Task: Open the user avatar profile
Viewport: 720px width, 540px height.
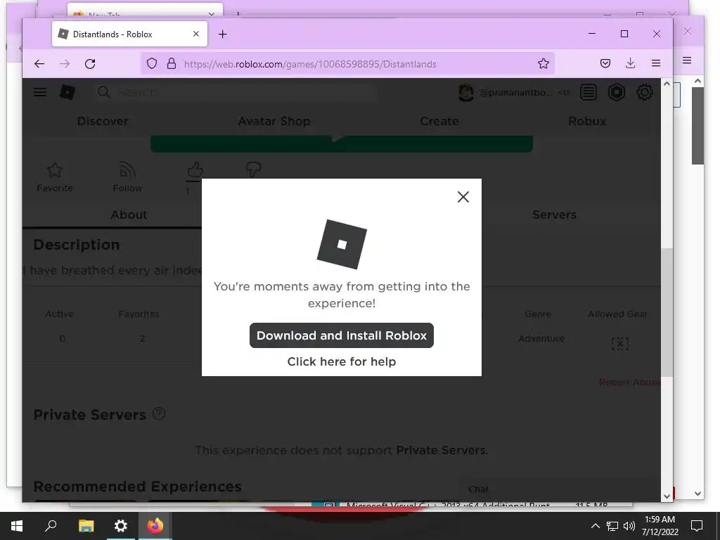Action: (466, 93)
